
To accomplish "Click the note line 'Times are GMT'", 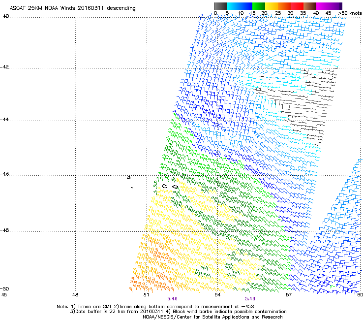I will pos(95,307).
